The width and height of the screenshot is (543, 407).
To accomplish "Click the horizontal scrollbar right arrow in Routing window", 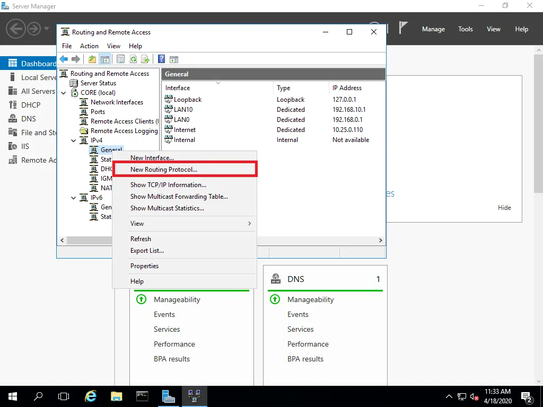I will (x=380, y=241).
